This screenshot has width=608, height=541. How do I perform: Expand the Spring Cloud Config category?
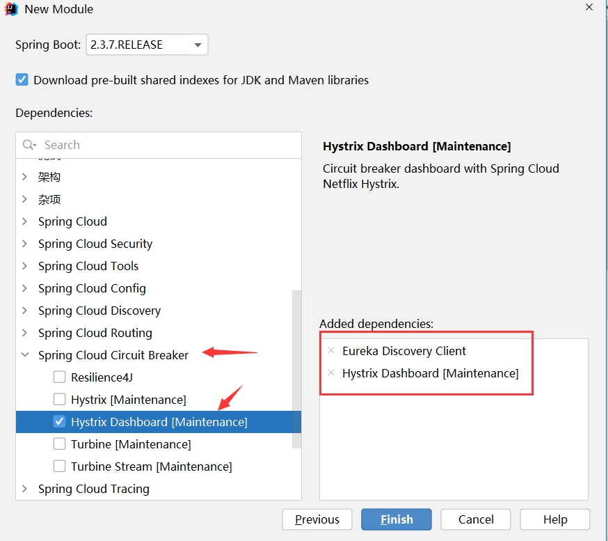coord(24,288)
